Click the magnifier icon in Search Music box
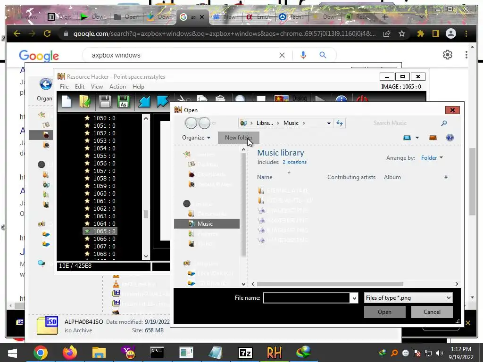 444,123
